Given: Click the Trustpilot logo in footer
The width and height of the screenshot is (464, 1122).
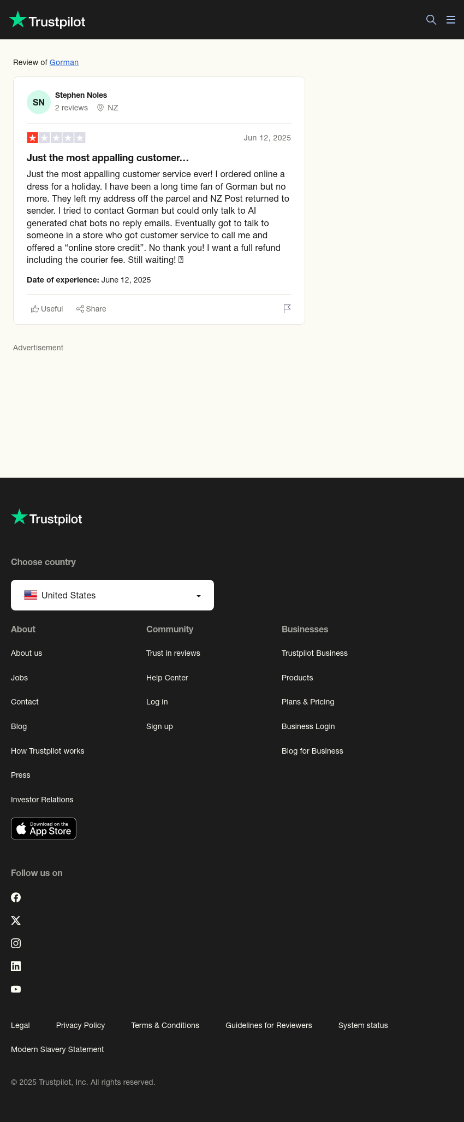Looking at the screenshot, I should (x=47, y=517).
